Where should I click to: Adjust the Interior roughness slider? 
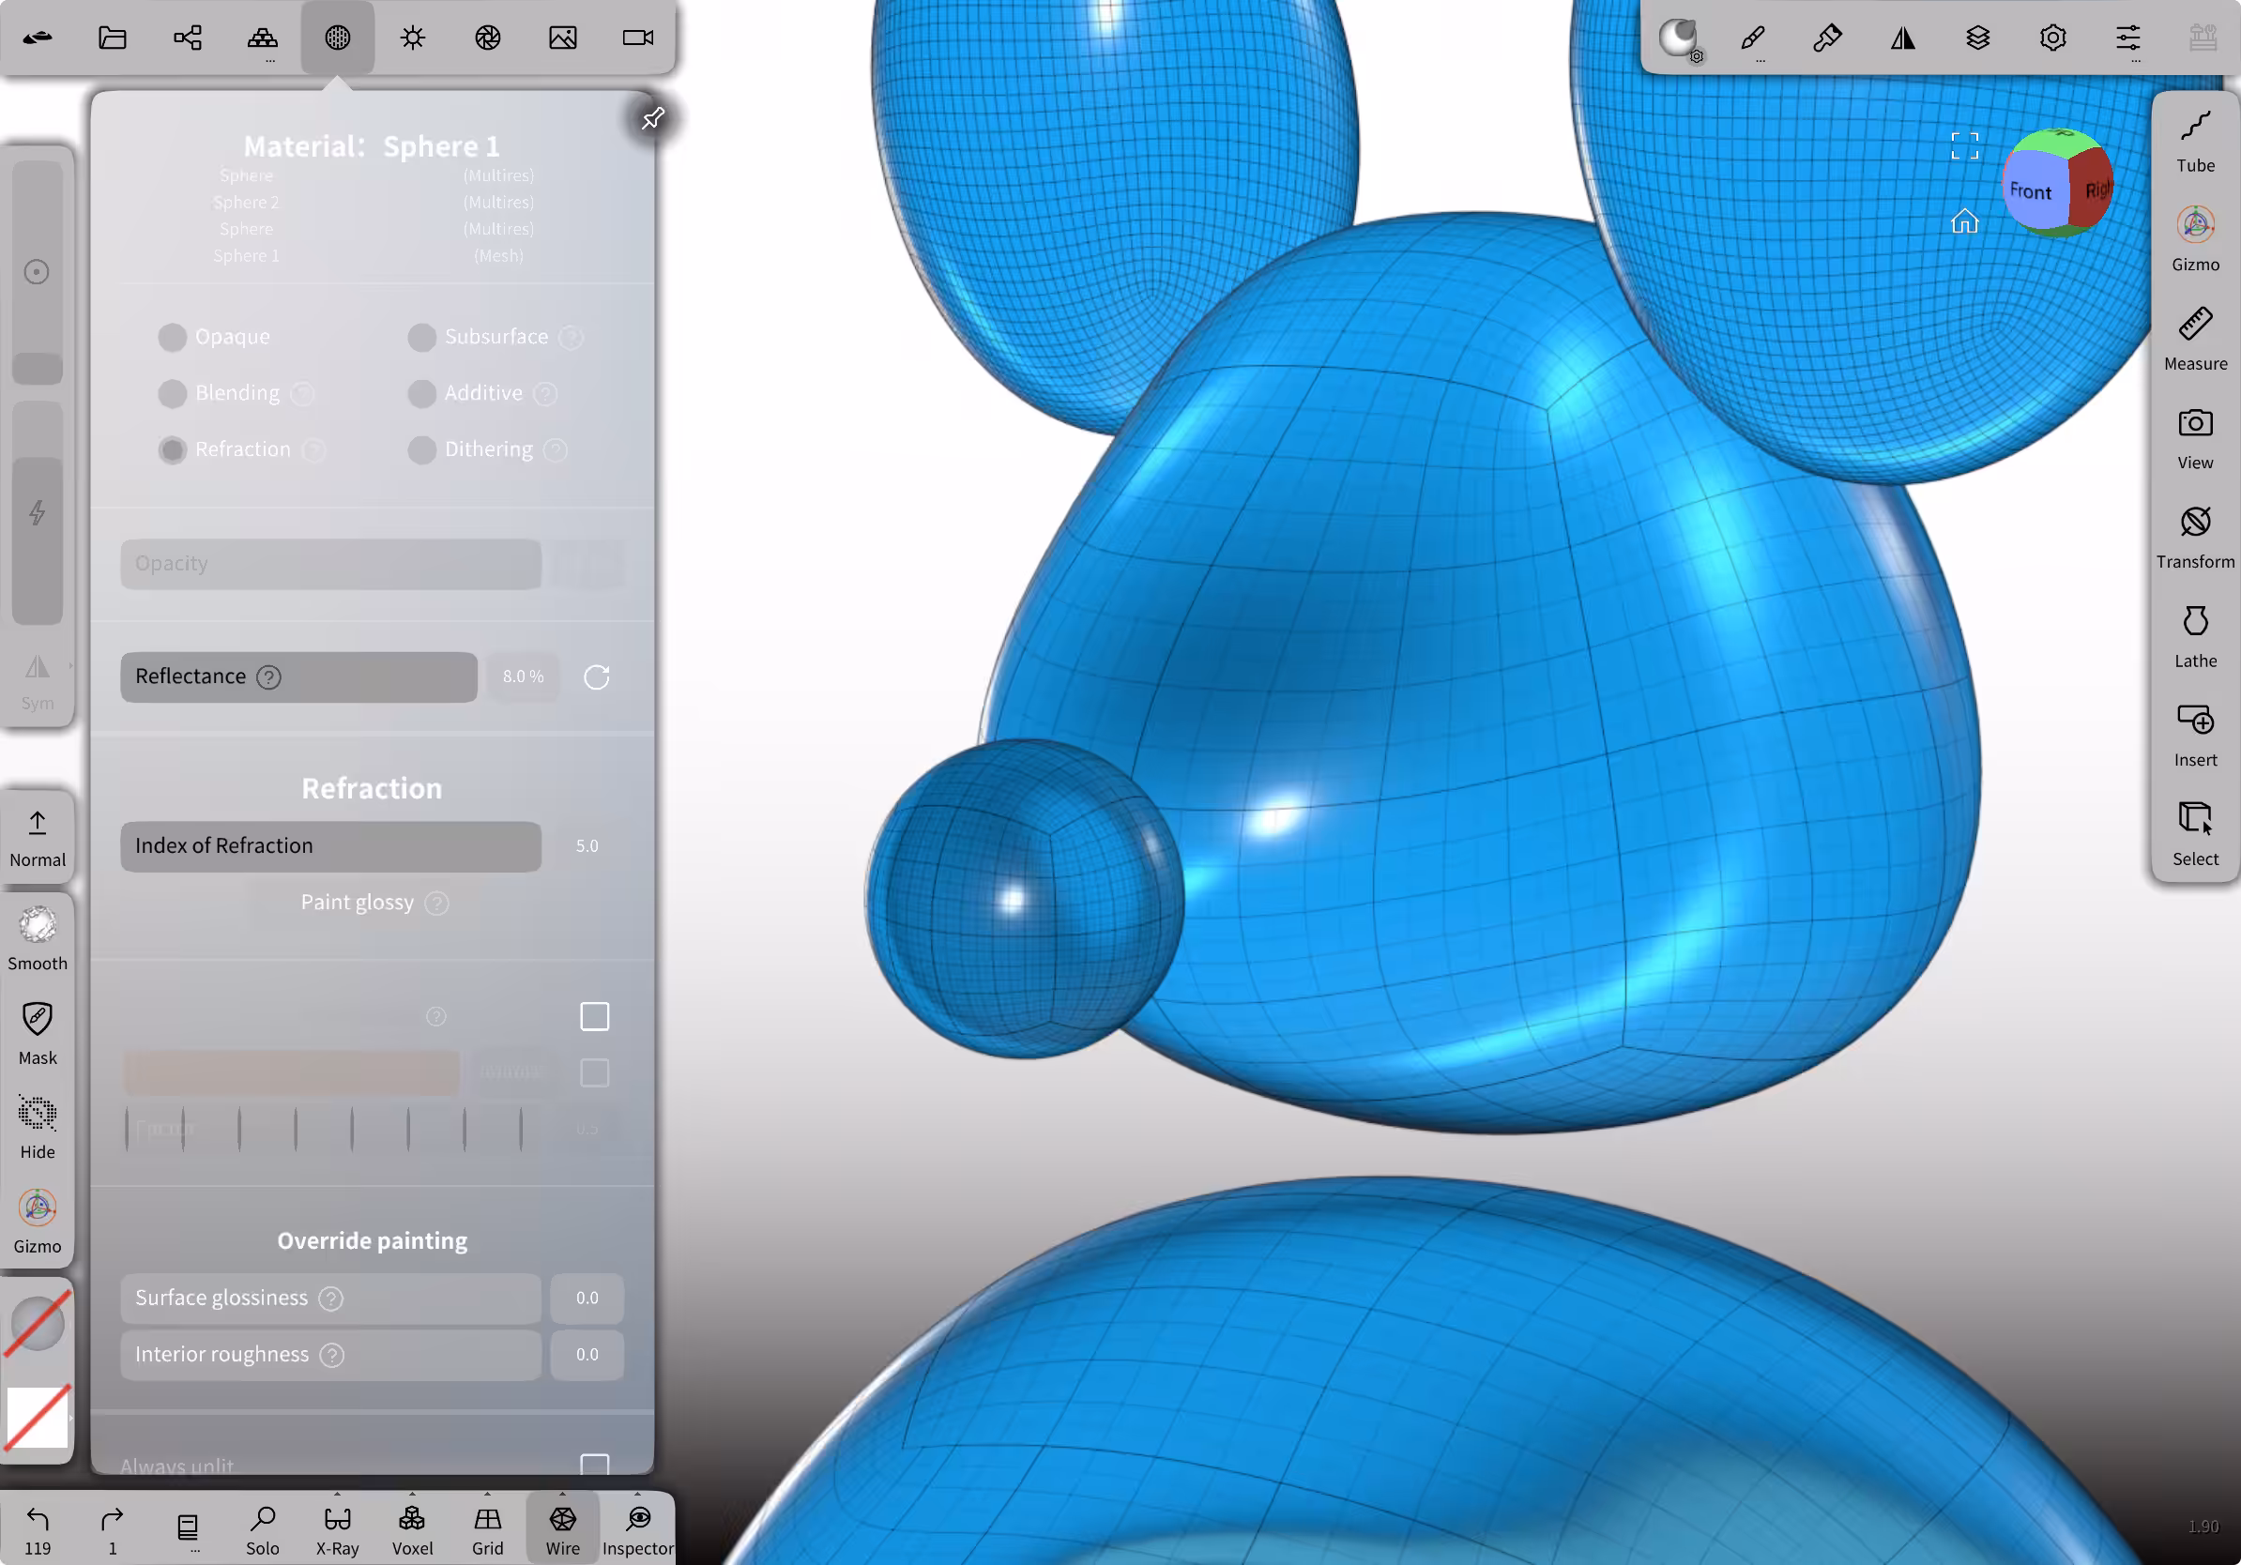[331, 1355]
